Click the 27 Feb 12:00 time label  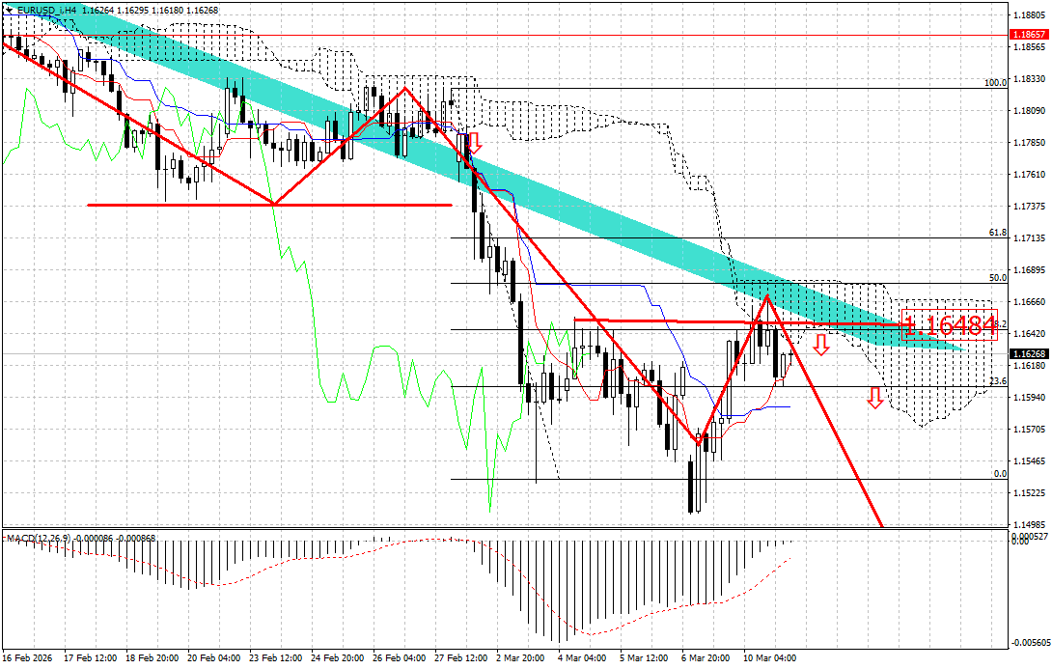click(x=460, y=658)
